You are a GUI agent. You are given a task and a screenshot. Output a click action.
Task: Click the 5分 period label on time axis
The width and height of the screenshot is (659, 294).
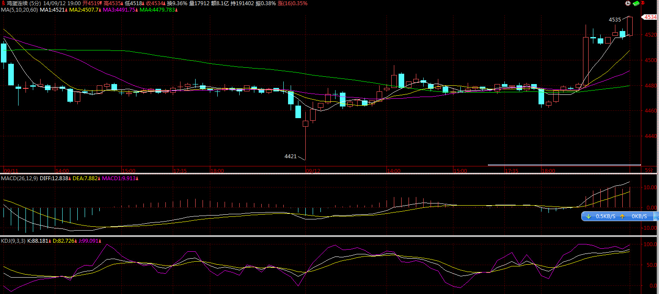(649, 170)
